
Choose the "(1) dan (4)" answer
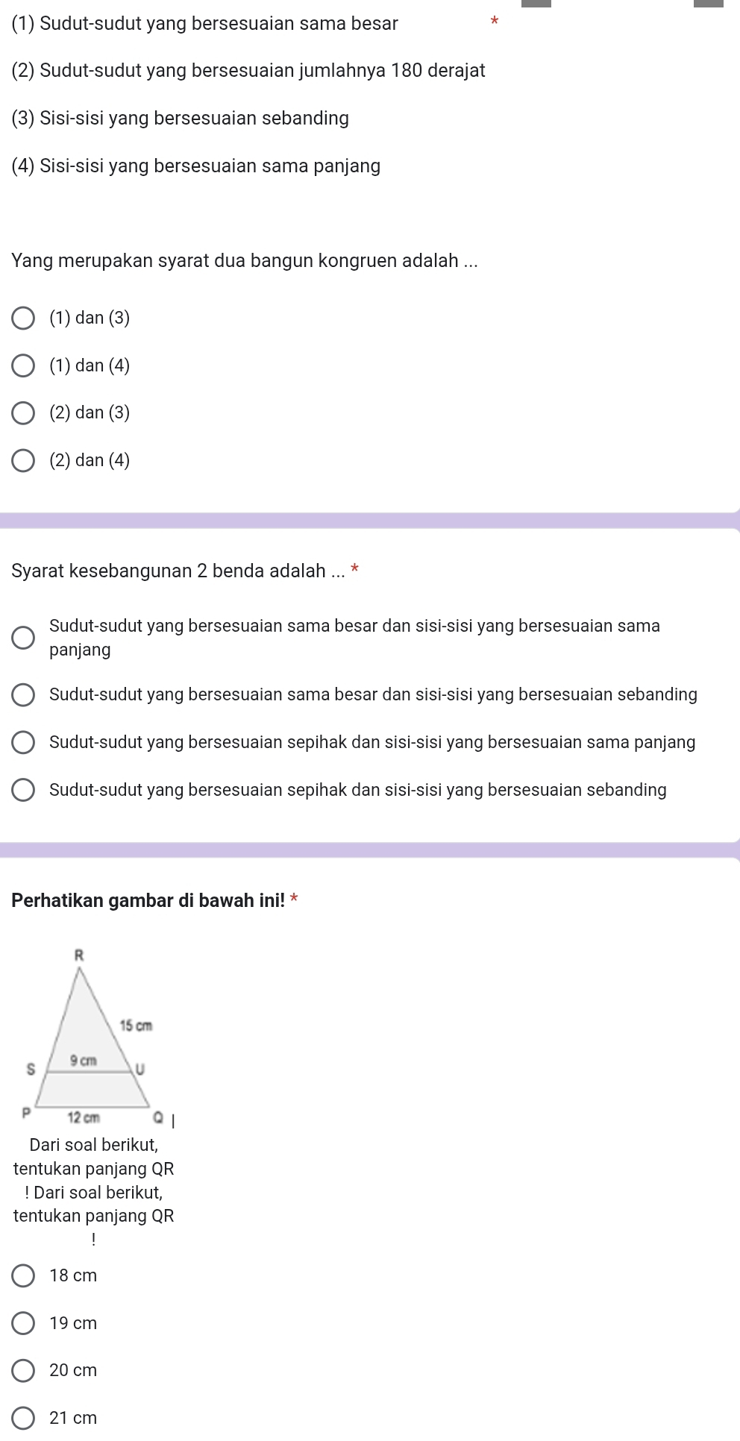[23, 366]
